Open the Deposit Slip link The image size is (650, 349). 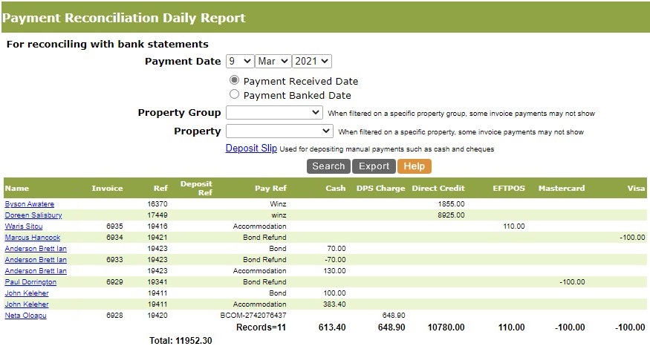251,148
